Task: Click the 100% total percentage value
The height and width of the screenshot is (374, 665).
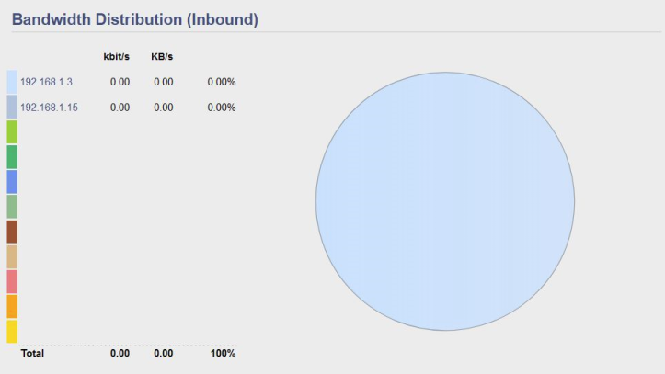Action: coord(224,353)
